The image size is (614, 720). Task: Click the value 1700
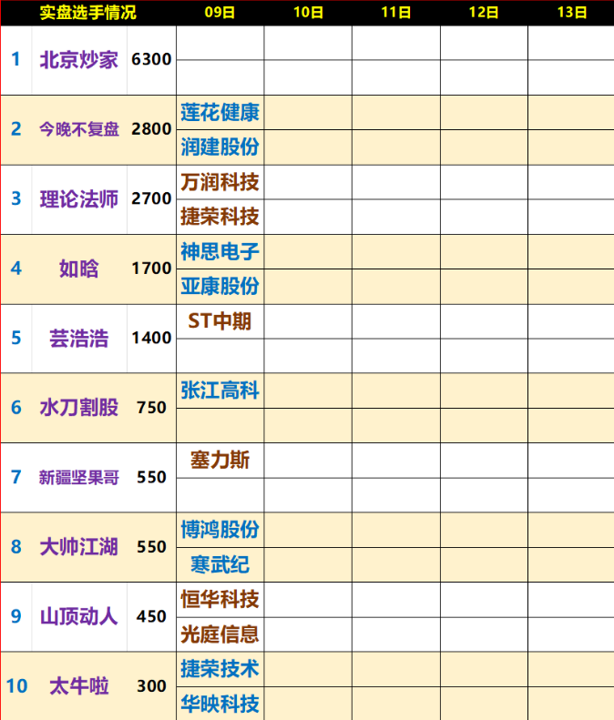click(151, 269)
